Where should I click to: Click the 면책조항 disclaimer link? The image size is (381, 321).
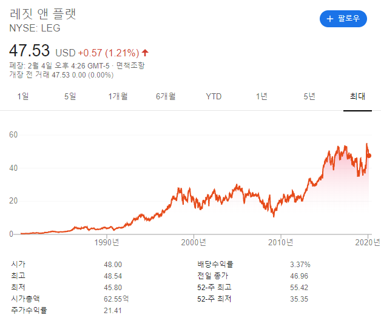point(130,65)
